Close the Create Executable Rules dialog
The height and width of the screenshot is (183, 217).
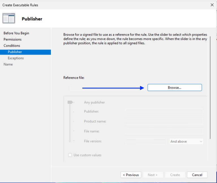(212, 5)
